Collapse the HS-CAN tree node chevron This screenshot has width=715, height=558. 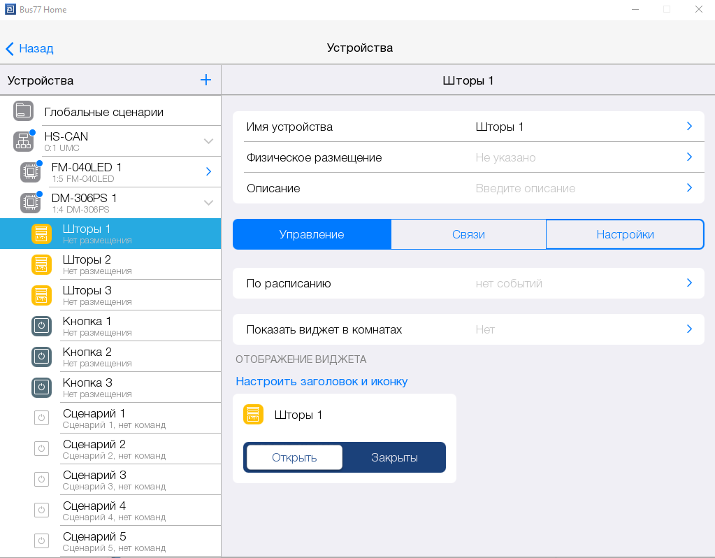pos(208,141)
